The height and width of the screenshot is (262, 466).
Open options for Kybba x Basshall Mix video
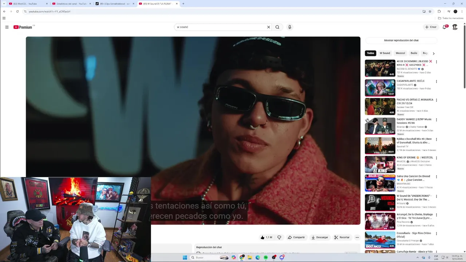click(x=436, y=139)
